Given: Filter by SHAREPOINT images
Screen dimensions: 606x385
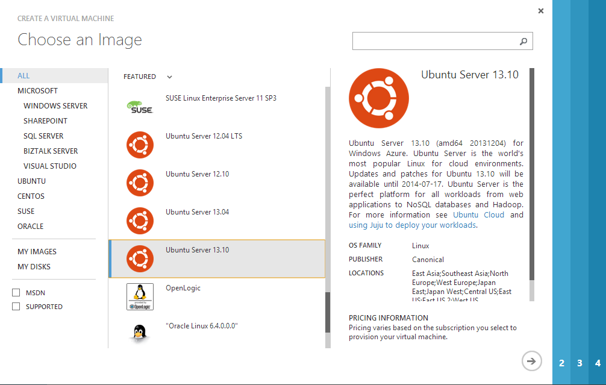Looking at the screenshot, I should 45,121.
